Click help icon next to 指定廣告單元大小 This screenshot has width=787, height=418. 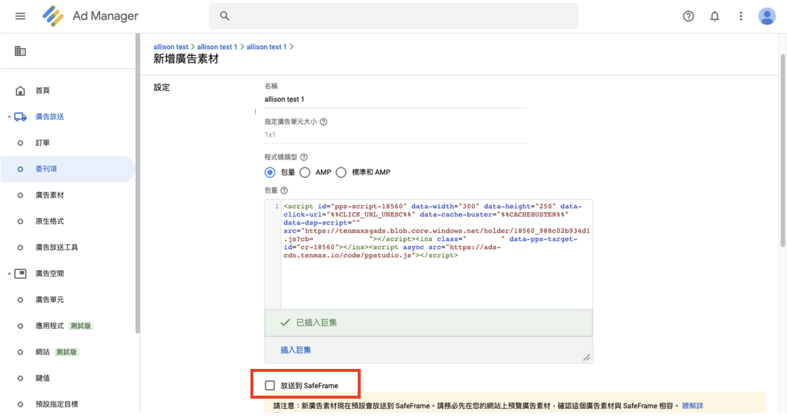[x=323, y=122]
